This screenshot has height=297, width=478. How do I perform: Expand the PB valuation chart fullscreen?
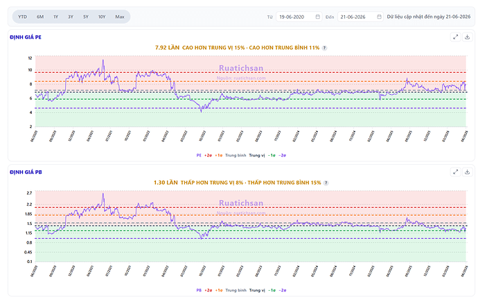455,172
